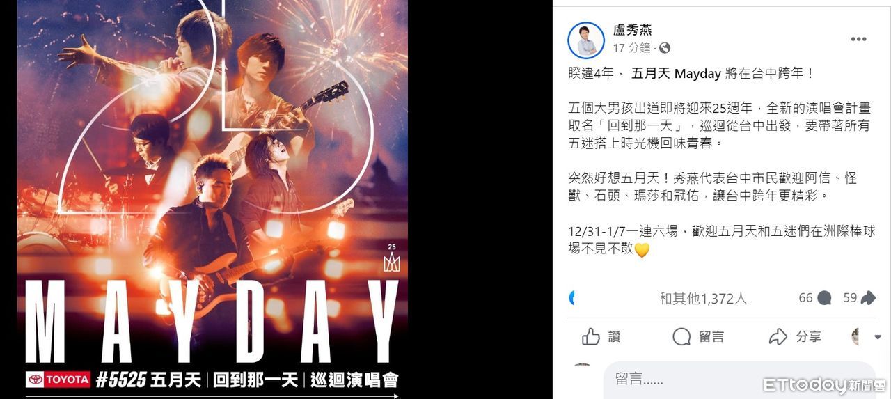This screenshot has width=891, height=399.
Task: Open the 17 分鐘 timestamp link
Action: 632,48
